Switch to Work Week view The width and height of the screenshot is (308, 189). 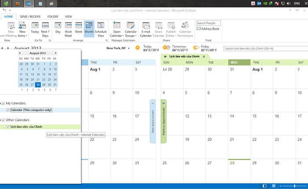click(68, 29)
